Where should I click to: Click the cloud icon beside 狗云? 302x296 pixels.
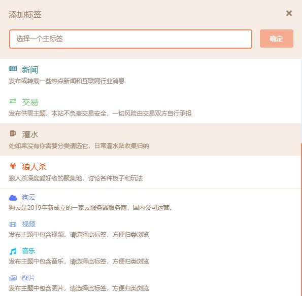13,198
